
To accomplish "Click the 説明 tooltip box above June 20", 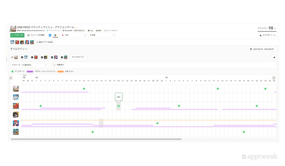I will coord(119,97).
